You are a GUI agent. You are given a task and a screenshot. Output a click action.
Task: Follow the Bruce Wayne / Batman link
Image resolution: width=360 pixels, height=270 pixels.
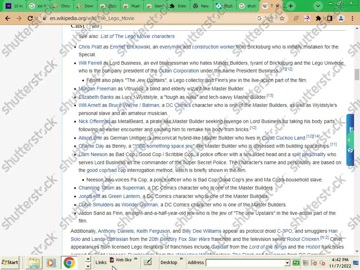(134, 105)
